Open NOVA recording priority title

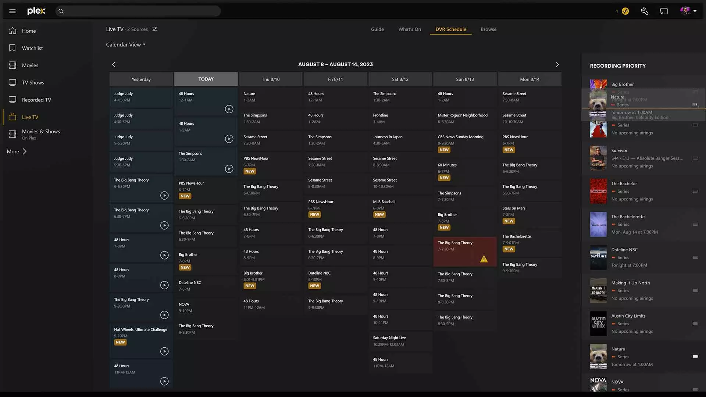click(x=617, y=382)
